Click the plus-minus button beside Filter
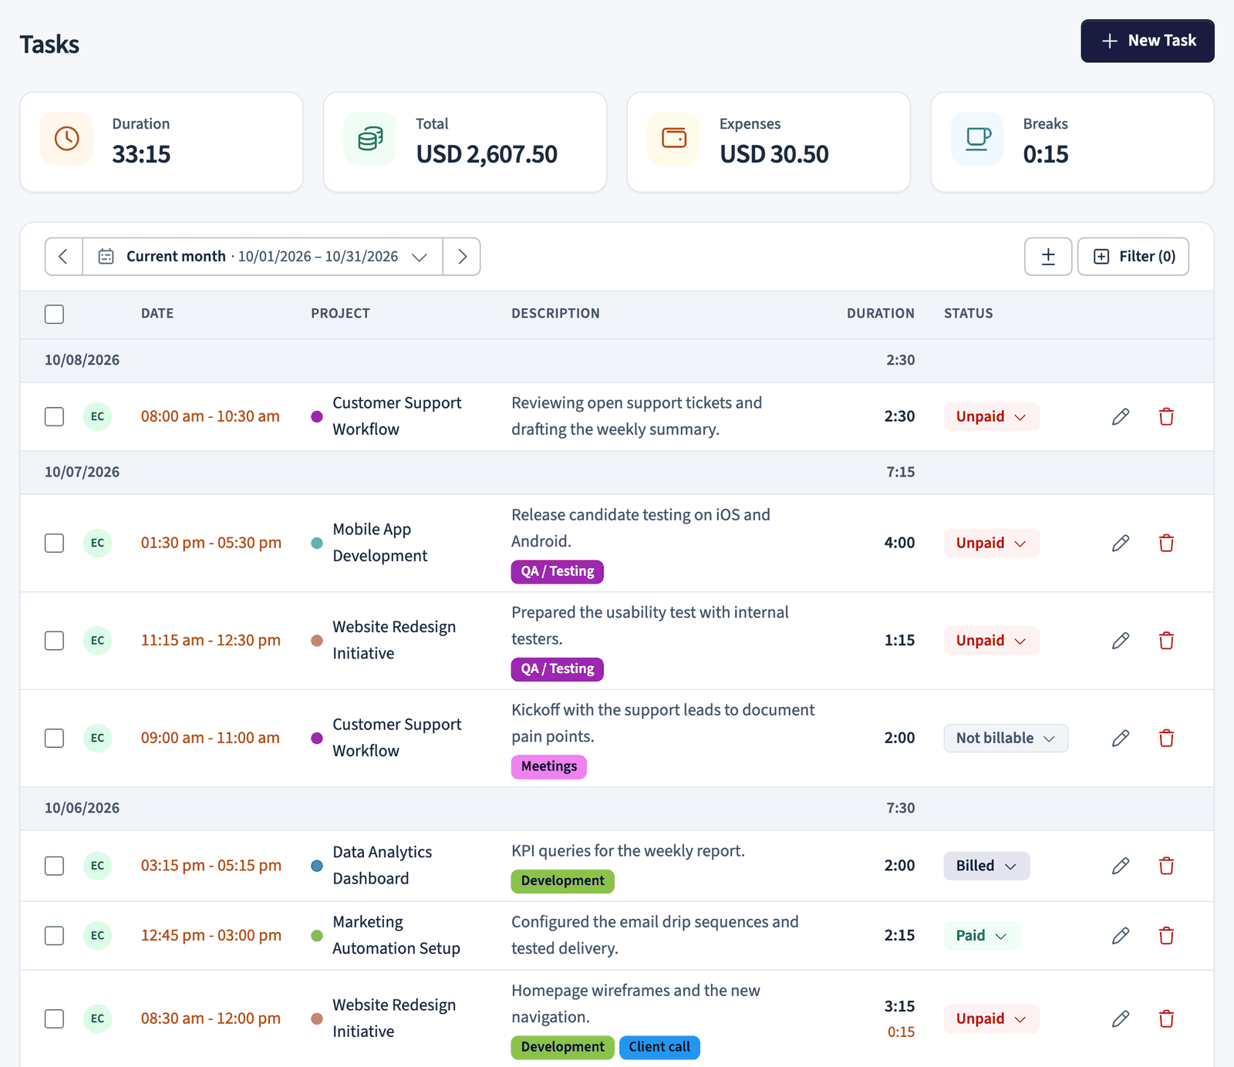This screenshot has width=1234, height=1067. tap(1048, 257)
